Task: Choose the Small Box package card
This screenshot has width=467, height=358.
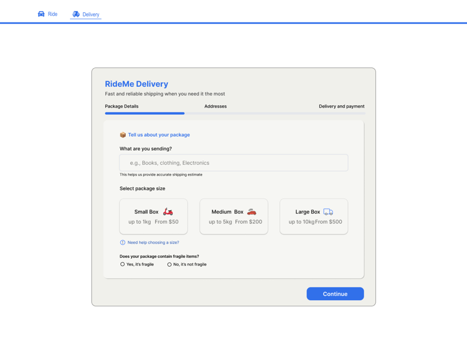Action: pos(153,216)
